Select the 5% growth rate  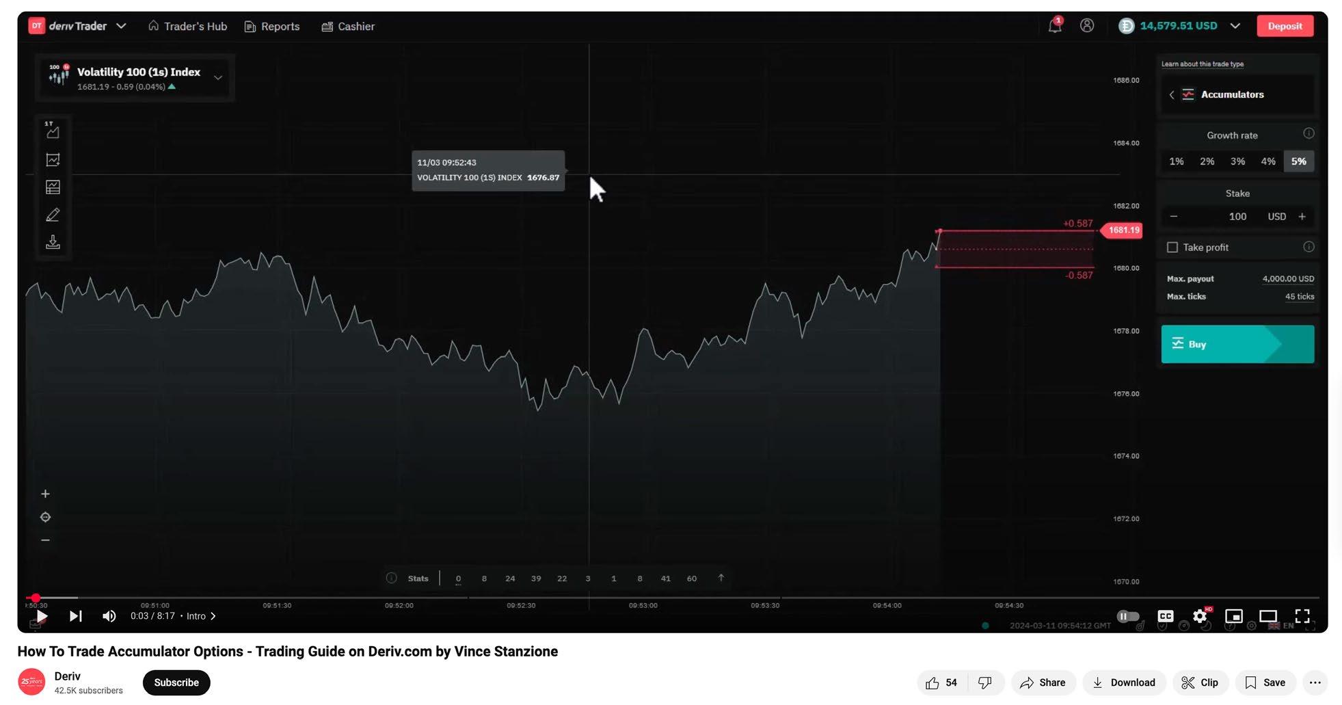pyautogui.click(x=1299, y=161)
